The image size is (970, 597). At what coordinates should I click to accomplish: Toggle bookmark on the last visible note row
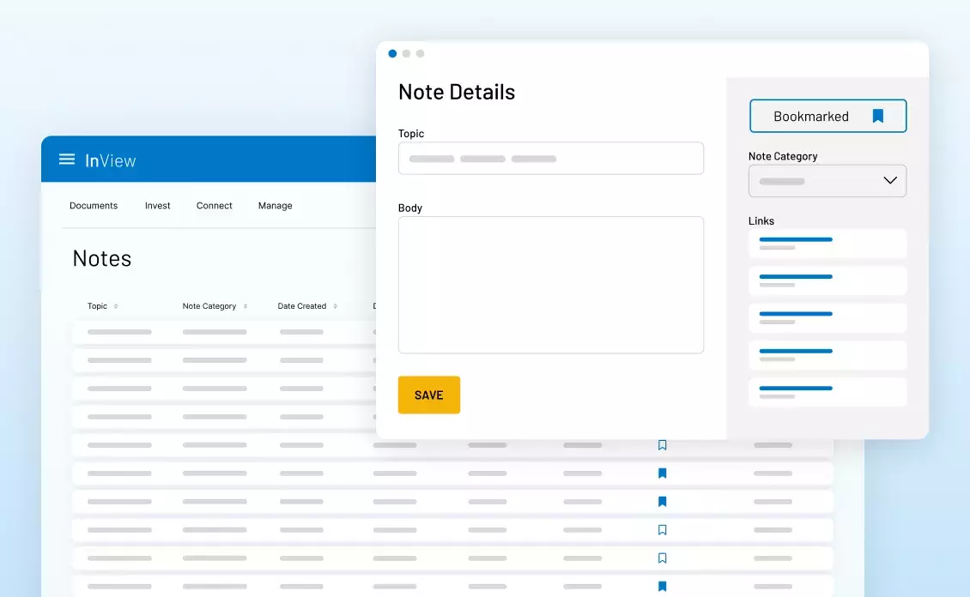(662, 587)
